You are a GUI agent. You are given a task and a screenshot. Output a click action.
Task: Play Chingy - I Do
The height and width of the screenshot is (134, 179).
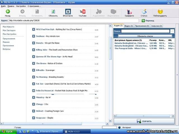click(x=34, y=104)
